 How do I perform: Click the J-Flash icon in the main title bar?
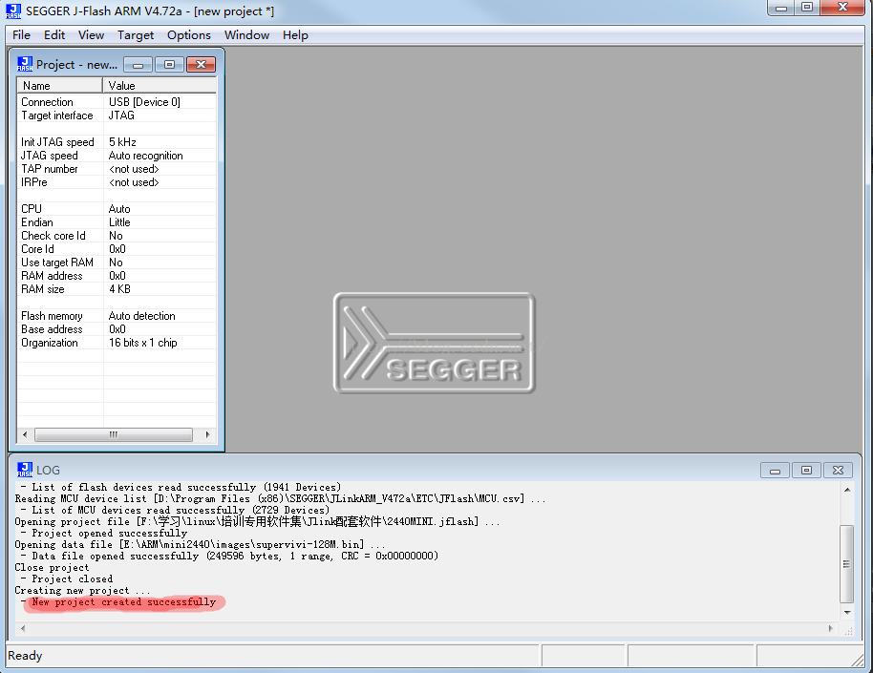point(13,11)
